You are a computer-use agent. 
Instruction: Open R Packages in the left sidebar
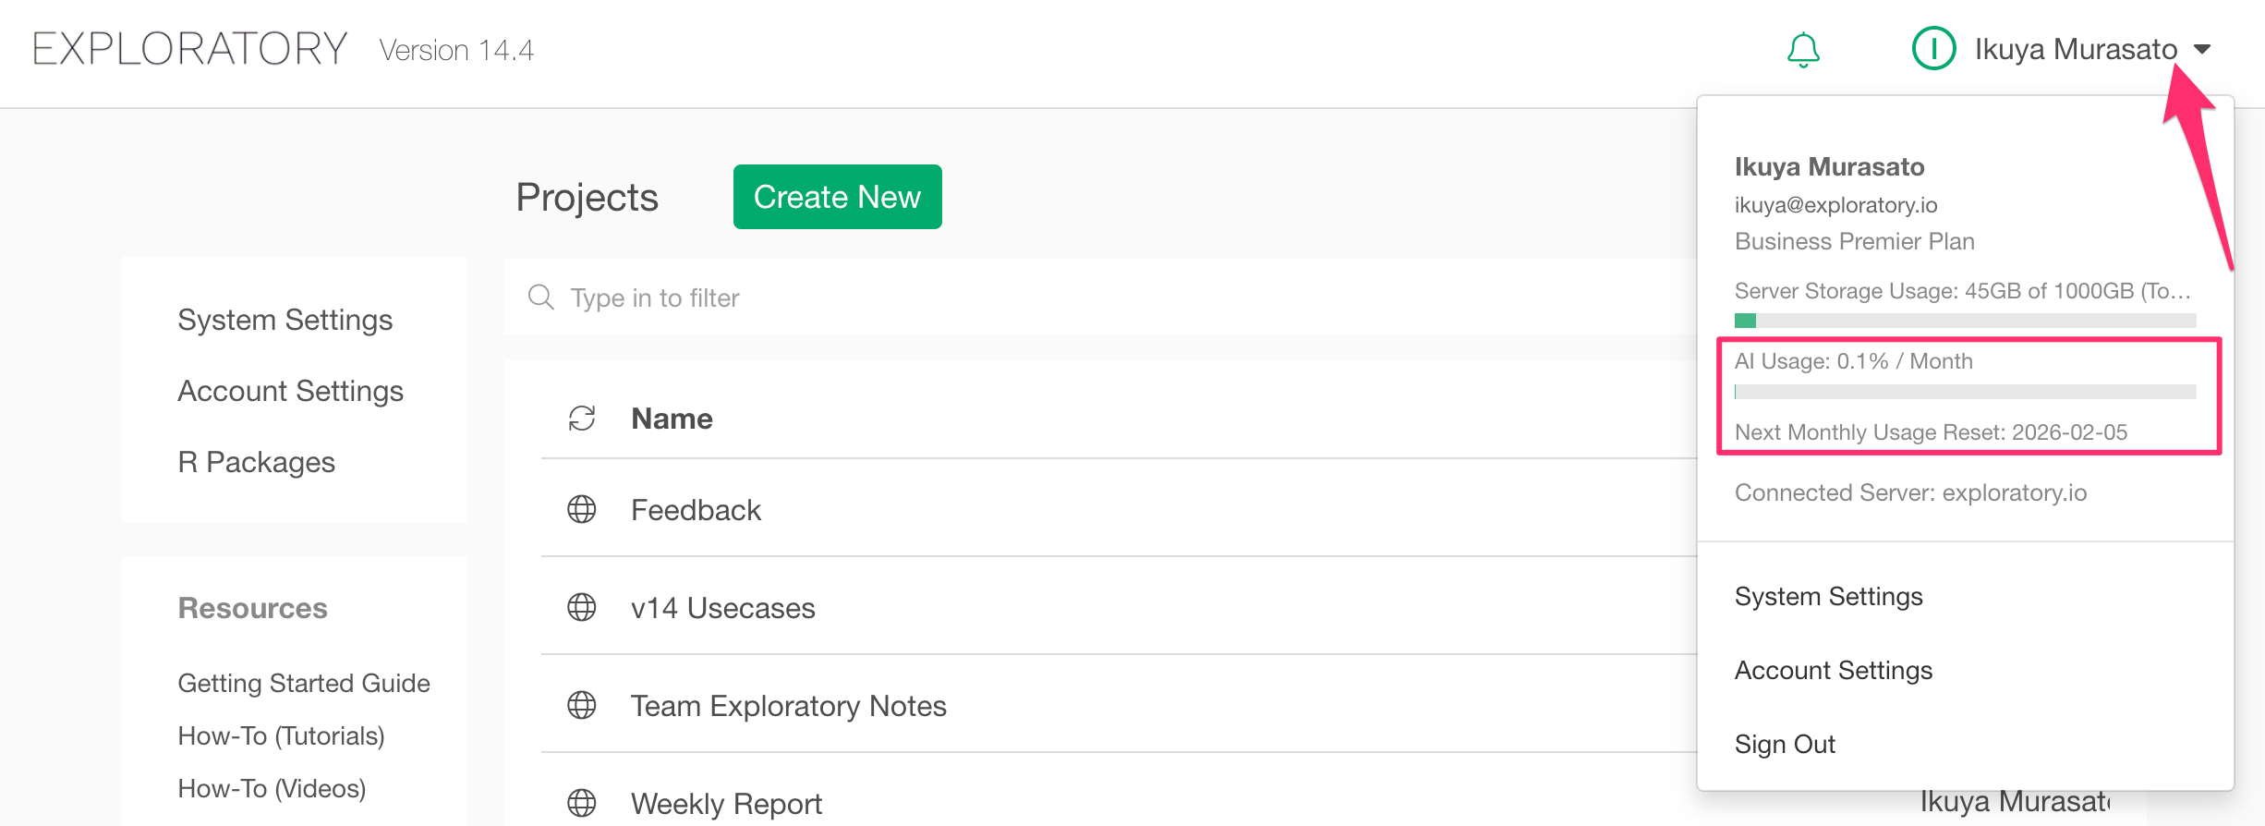pos(256,462)
